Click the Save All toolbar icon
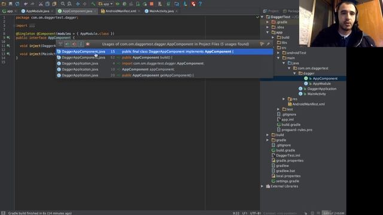 coord(11,4)
